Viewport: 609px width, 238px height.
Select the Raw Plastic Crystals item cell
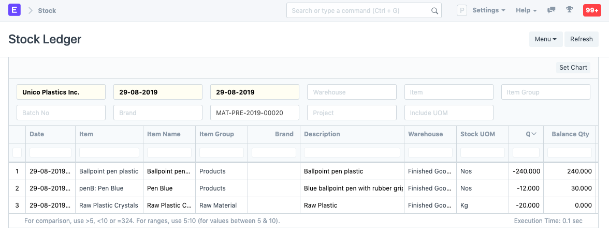[109, 205]
